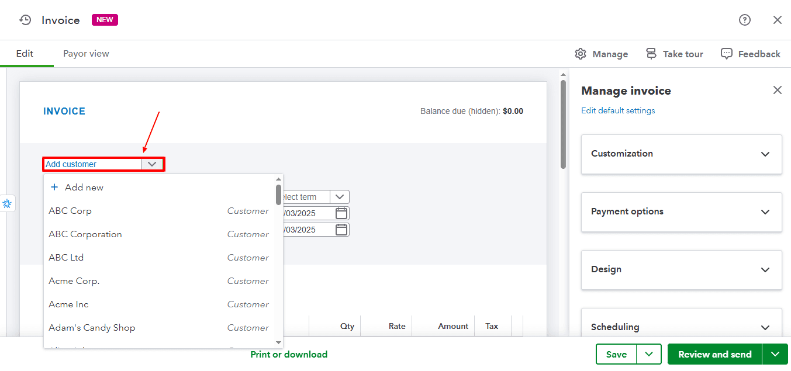Open the due date calendar picker
Image resolution: width=791 pixels, height=371 pixels.
pos(341,230)
